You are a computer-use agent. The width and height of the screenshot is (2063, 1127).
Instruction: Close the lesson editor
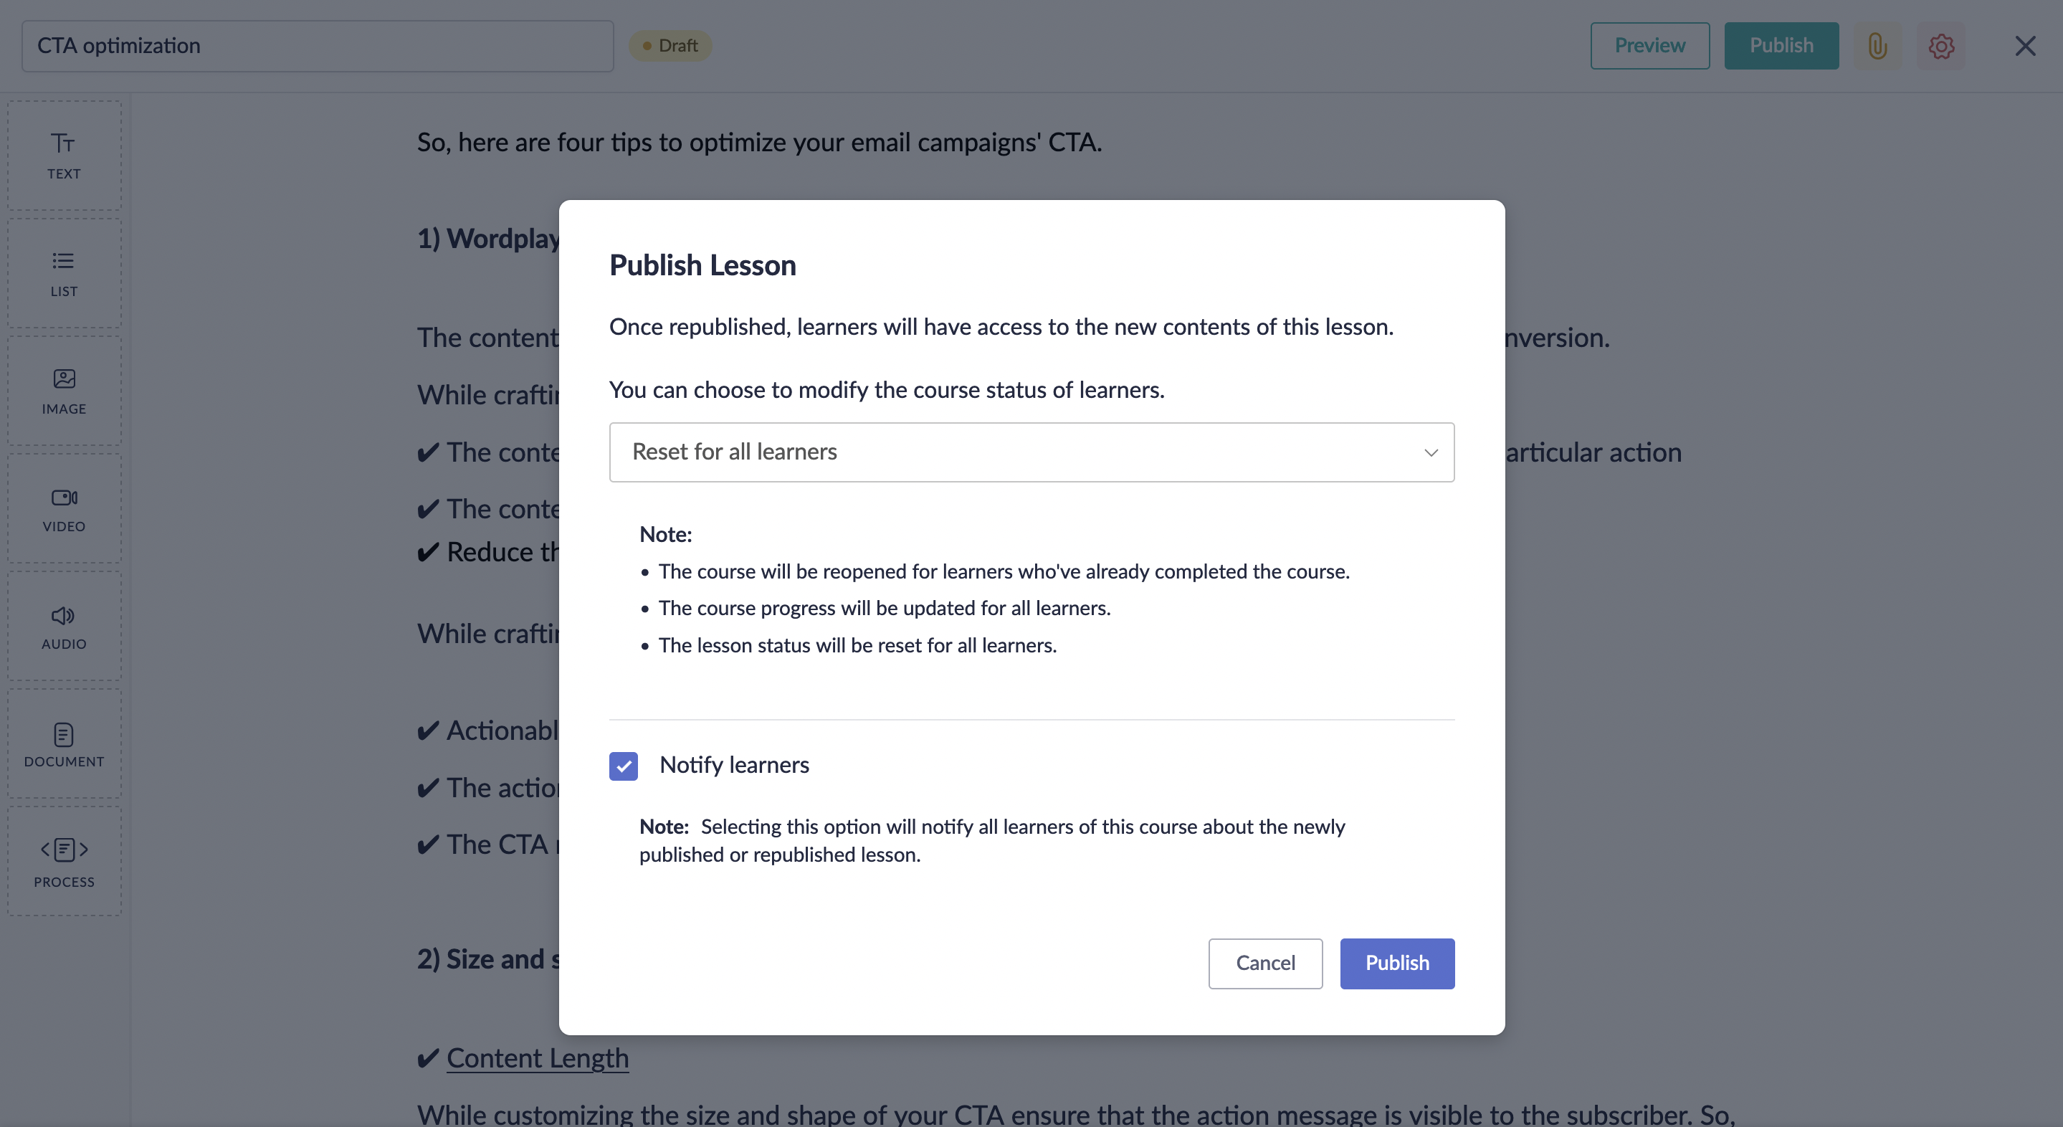pos(2024,46)
